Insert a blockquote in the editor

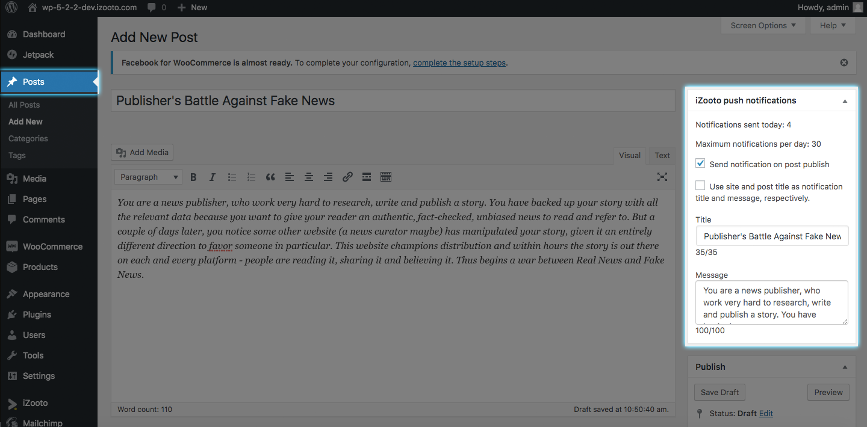coord(270,177)
